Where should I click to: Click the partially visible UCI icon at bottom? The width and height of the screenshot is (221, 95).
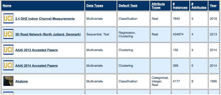pyautogui.click(x=8, y=93)
